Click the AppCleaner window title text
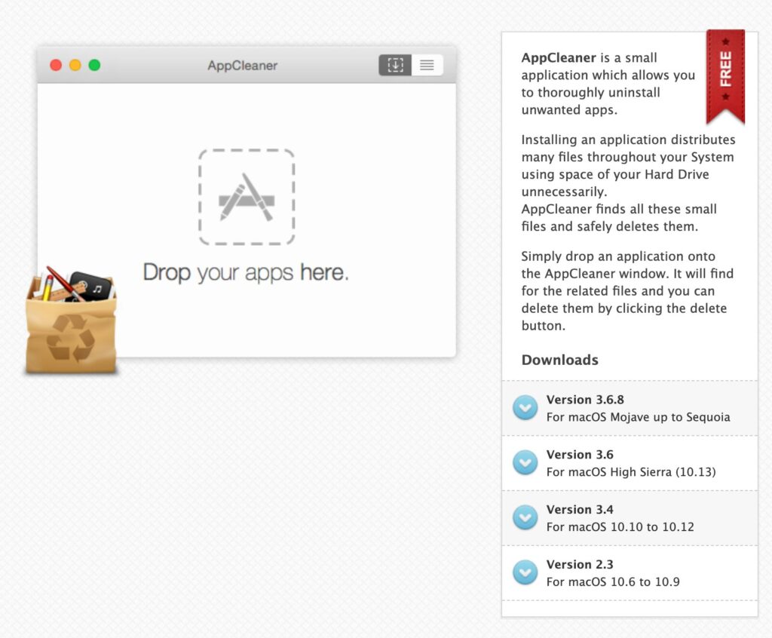Image resolution: width=772 pixels, height=638 pixels. (x=242, y=66)
